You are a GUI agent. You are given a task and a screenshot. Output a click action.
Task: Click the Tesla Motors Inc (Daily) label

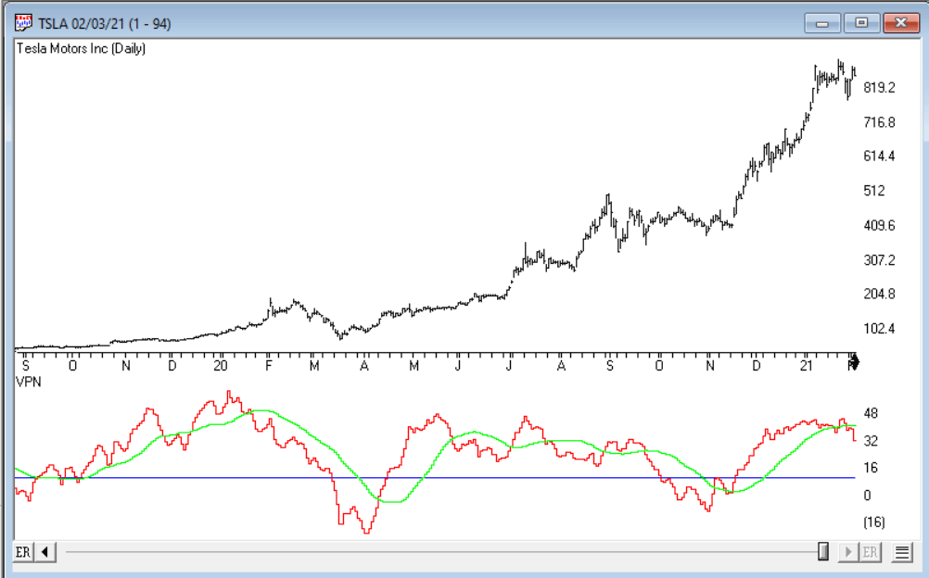(81, 48)
